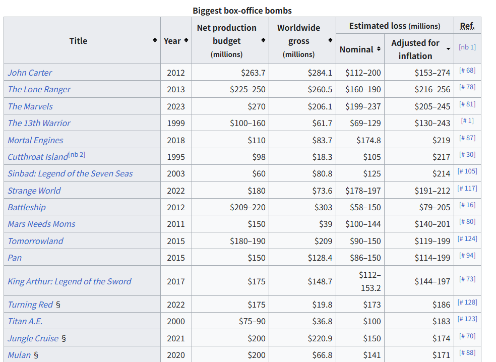Screen dimensions: 496x362
Task: Open reference # 128 for Turning Red
Action: 467,302
